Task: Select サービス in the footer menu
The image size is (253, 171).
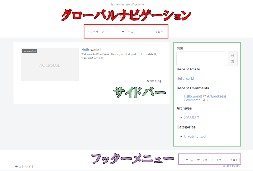Action: (x=202, y=160)
